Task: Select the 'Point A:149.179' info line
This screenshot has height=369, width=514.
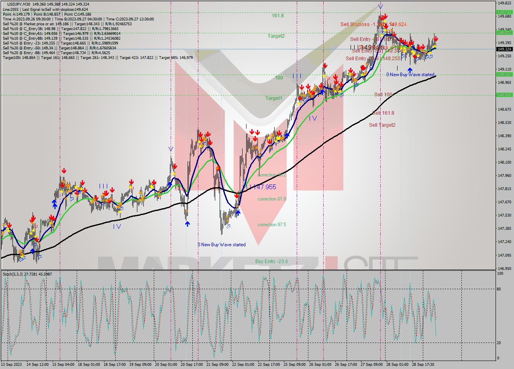Action: pyautogui.click(x=47, y=14)
